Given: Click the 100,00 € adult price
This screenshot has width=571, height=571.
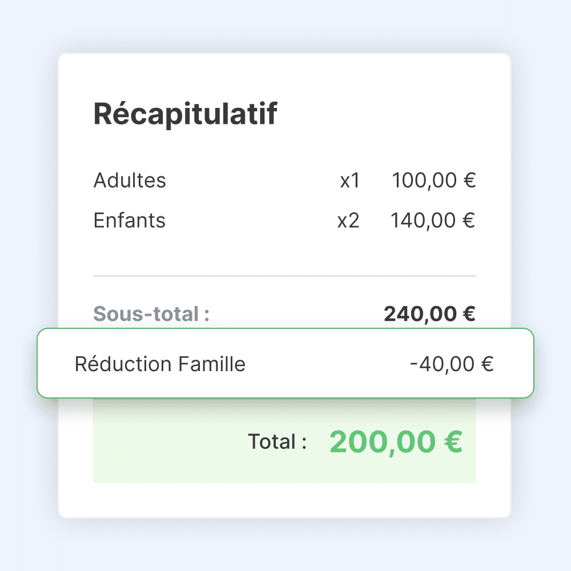Looking at the screenshot, I should 434,181.
